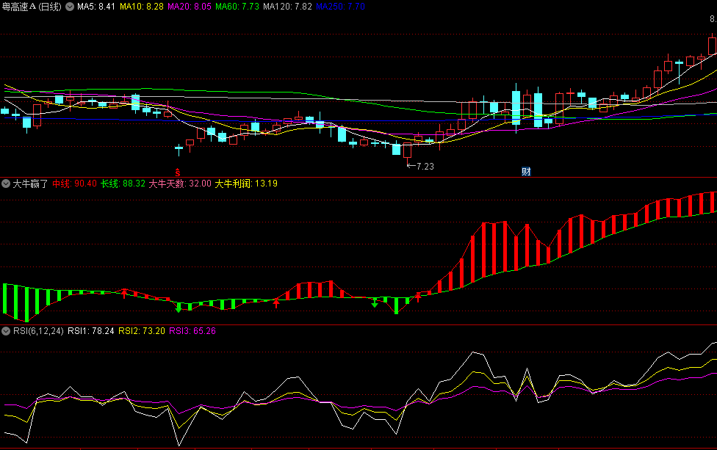The height and width of the screenshot is (450, 717).
Task: Select the MA10: 8.28 label
Action: coord(142,7)
